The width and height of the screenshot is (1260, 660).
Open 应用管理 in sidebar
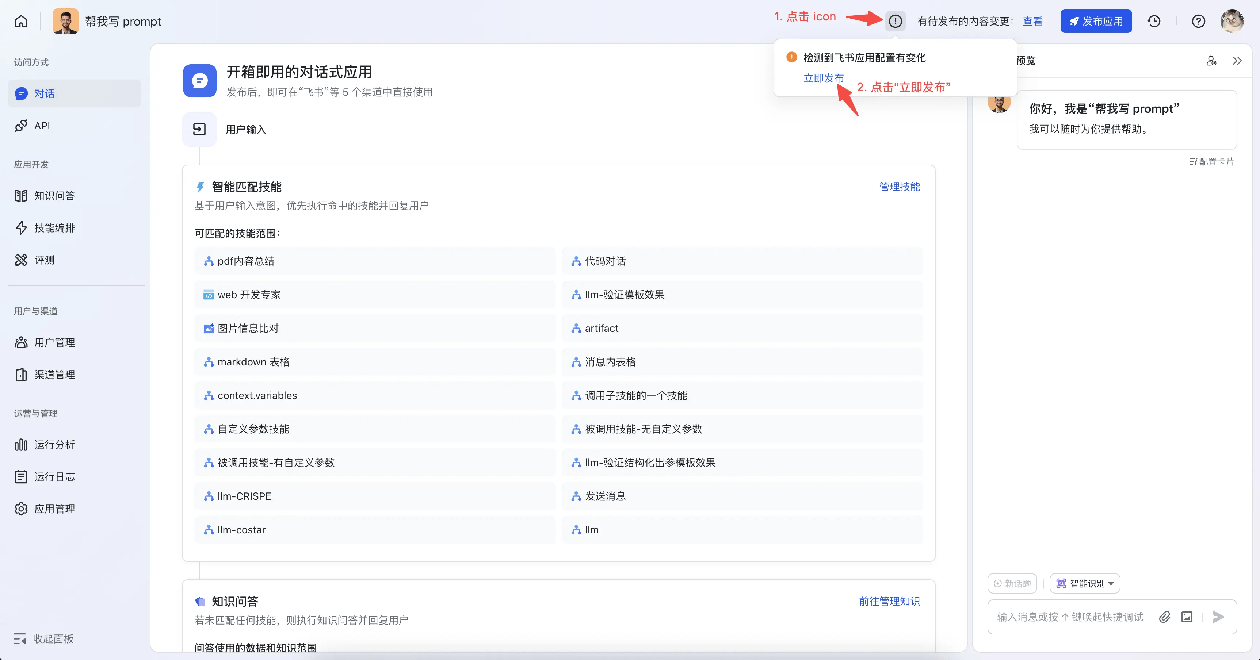coord(75,509)
